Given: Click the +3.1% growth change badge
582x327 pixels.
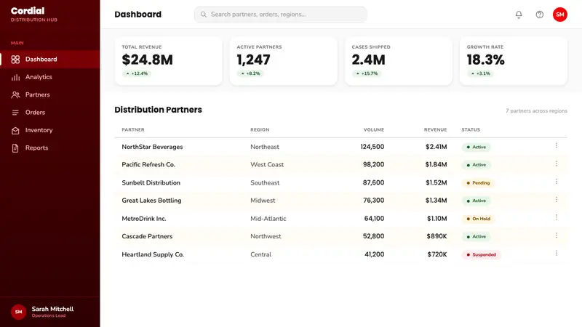Looking at the screenshot, I should 480,73.
